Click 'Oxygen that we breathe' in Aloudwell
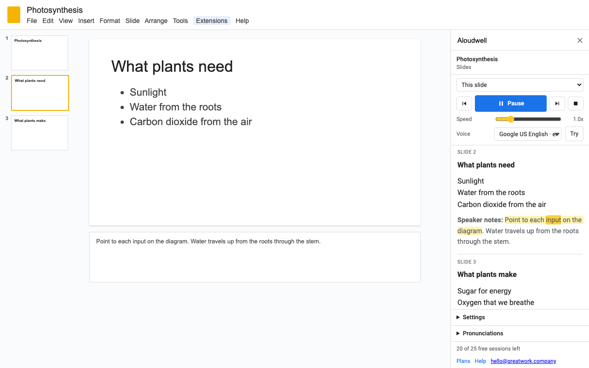The width and height of the screenshot is (589, 368). point(496,302)
